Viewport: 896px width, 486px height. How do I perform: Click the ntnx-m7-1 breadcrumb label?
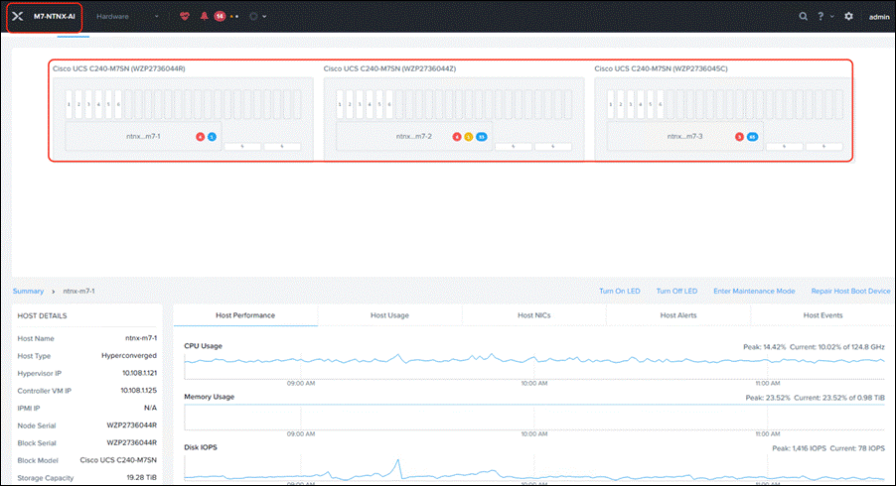tap(78, 291)
